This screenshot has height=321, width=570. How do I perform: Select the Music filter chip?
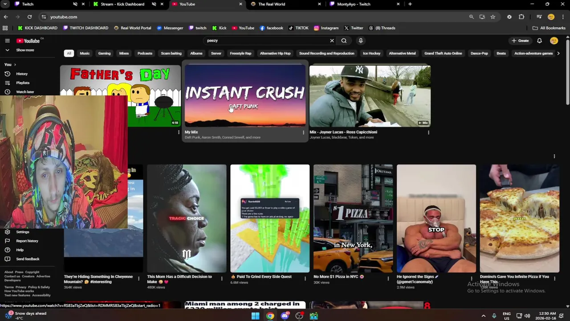pyautogui.click(x=85, y=53)
